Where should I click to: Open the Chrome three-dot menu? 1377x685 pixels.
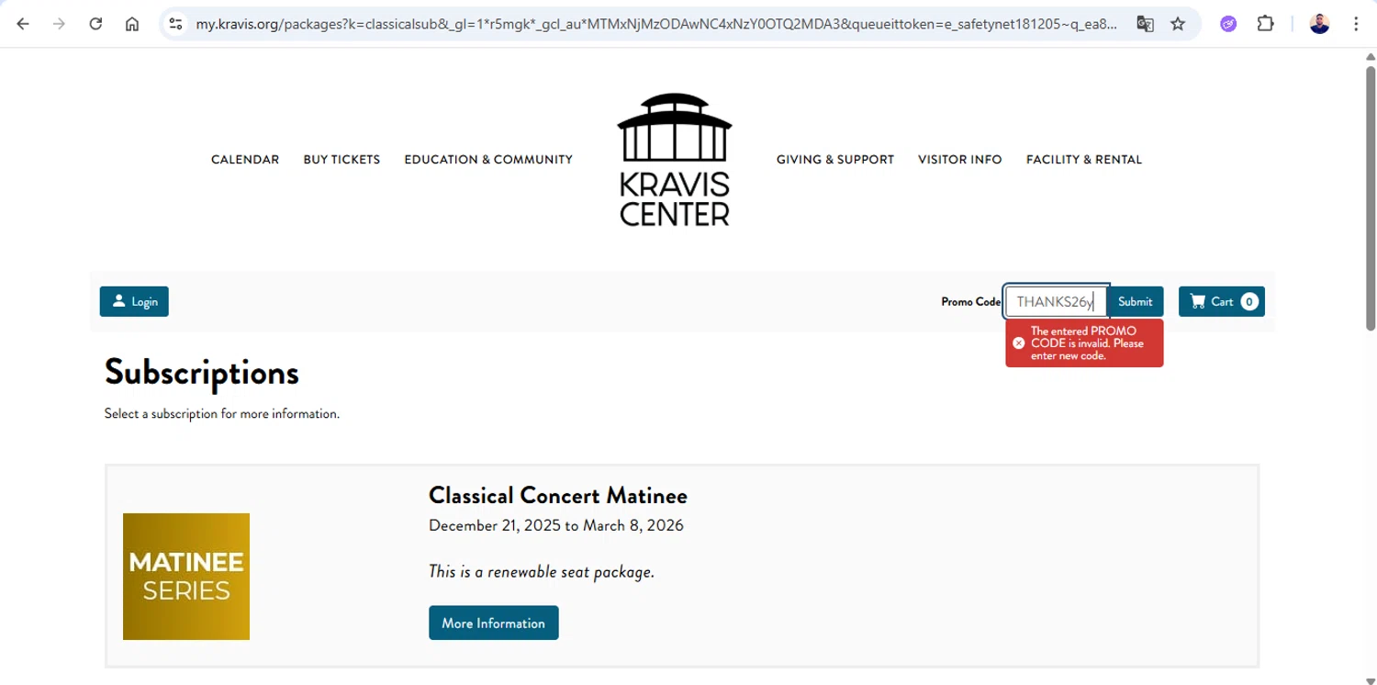[x=1356, y=24]
